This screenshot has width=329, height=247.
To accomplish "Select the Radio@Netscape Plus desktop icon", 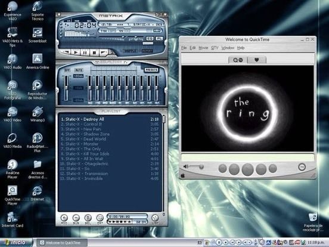I will (x=38, y=143).
